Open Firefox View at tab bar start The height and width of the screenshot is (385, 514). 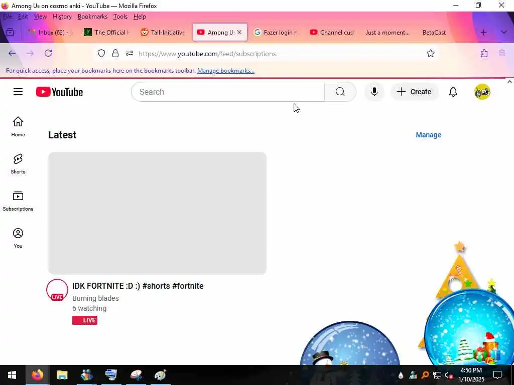(x=10, y=33)
